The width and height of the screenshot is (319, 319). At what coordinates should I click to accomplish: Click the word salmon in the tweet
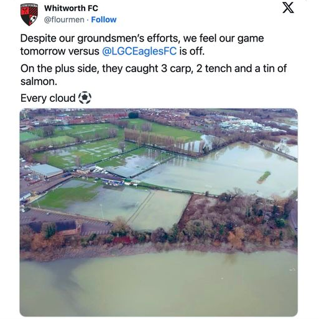[39, 82]
